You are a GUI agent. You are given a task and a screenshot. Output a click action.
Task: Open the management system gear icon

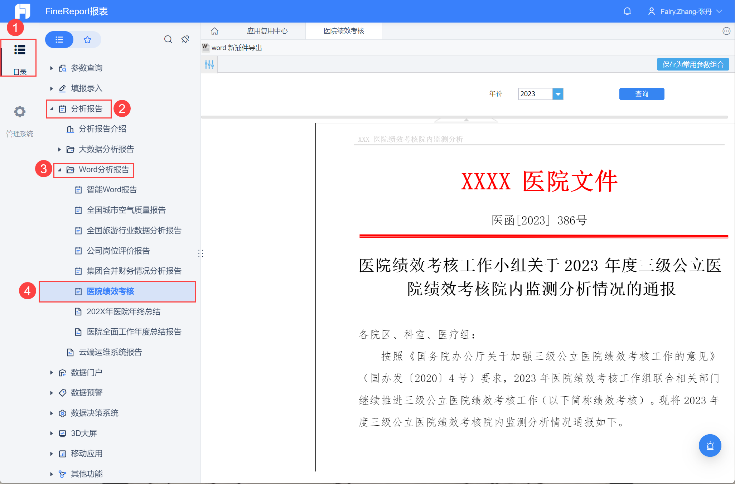pyautogui.click(x=20, y=112)
